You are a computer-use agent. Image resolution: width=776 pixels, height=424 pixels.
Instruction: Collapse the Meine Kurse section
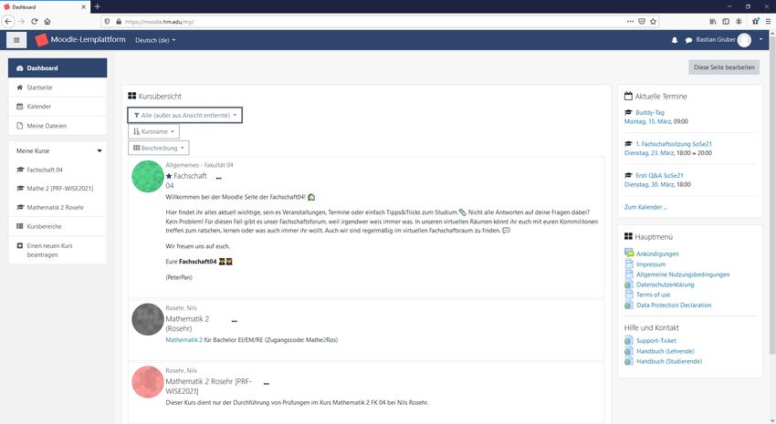pos(100,150)
